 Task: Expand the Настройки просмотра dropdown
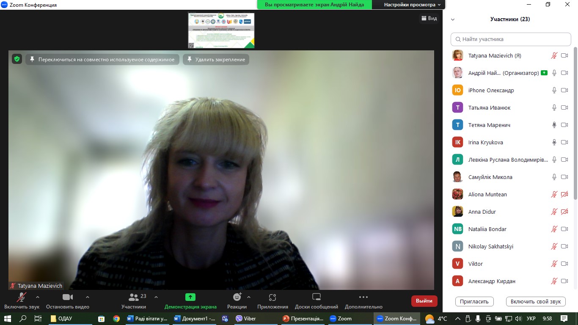(x=412, y=5)
